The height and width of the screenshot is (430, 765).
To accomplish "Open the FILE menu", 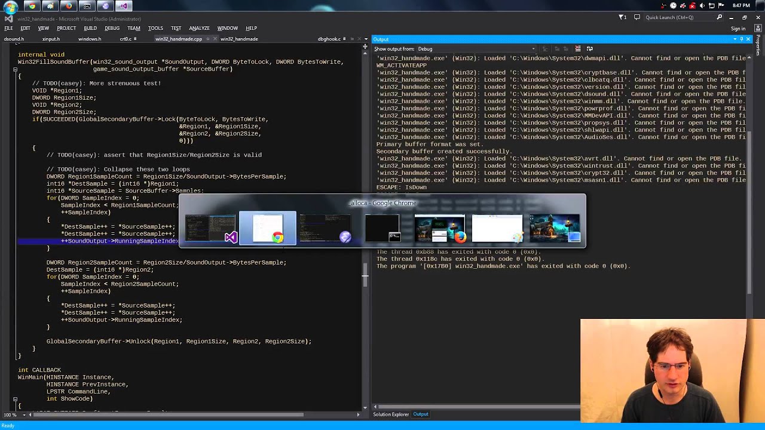I will [x=8, y=28].
